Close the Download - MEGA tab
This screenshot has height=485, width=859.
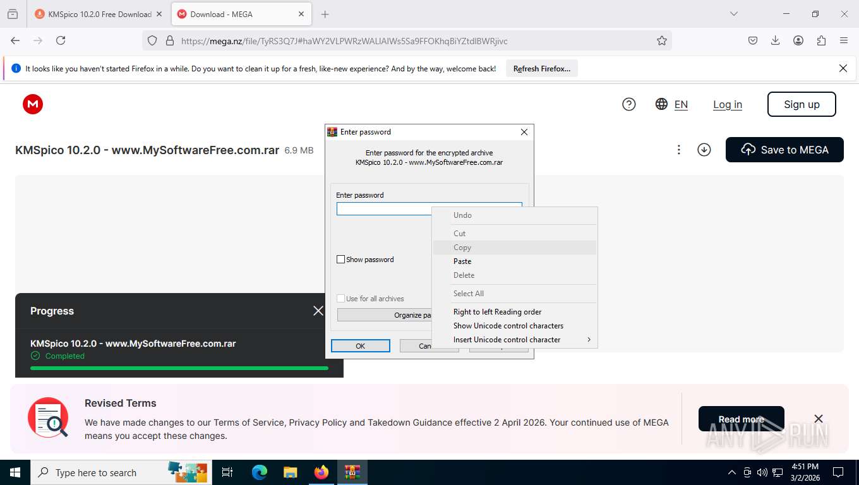[x=301, y=14]
